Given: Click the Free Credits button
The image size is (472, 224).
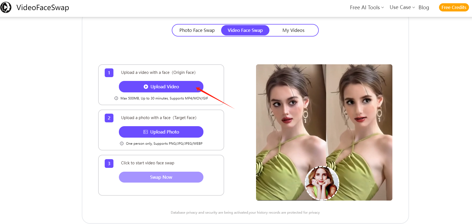Looking at the screenshot, I should 454,7.
